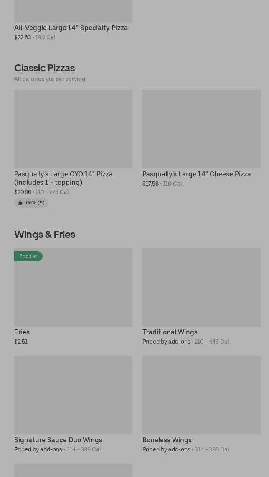Click the All-Veggie pizza image
269x477 pixels.
point(73,10)
